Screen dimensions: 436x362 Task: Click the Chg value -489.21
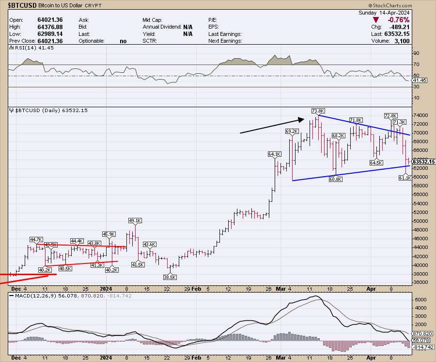[x=399, y=27]
